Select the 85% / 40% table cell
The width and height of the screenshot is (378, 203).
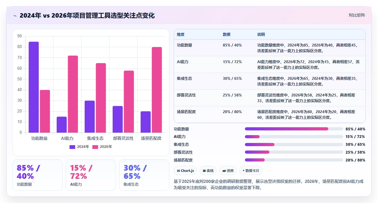[232, 45]
